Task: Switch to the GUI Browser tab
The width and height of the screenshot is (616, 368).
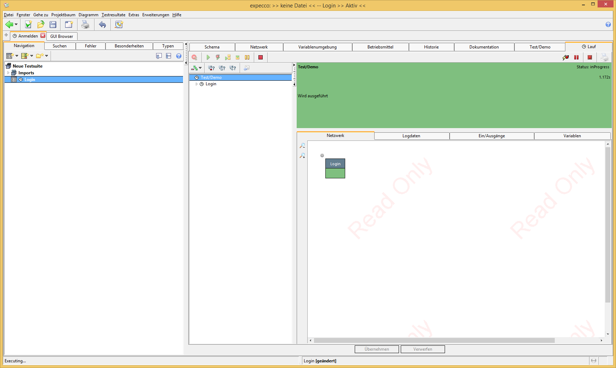Action: 62,36
